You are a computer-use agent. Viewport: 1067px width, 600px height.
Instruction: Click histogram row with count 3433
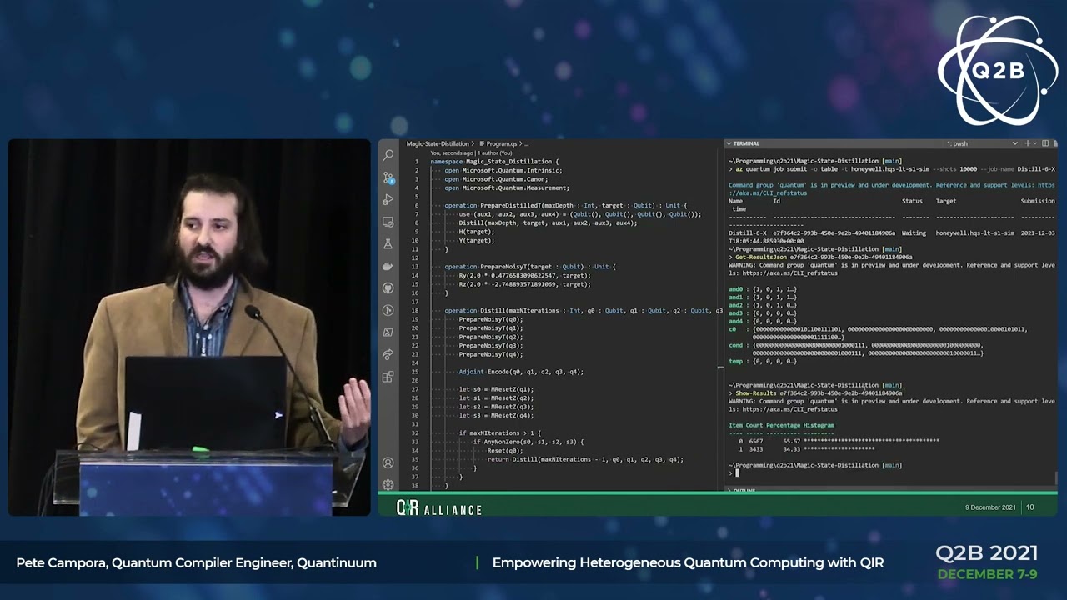tap(806, 449)
